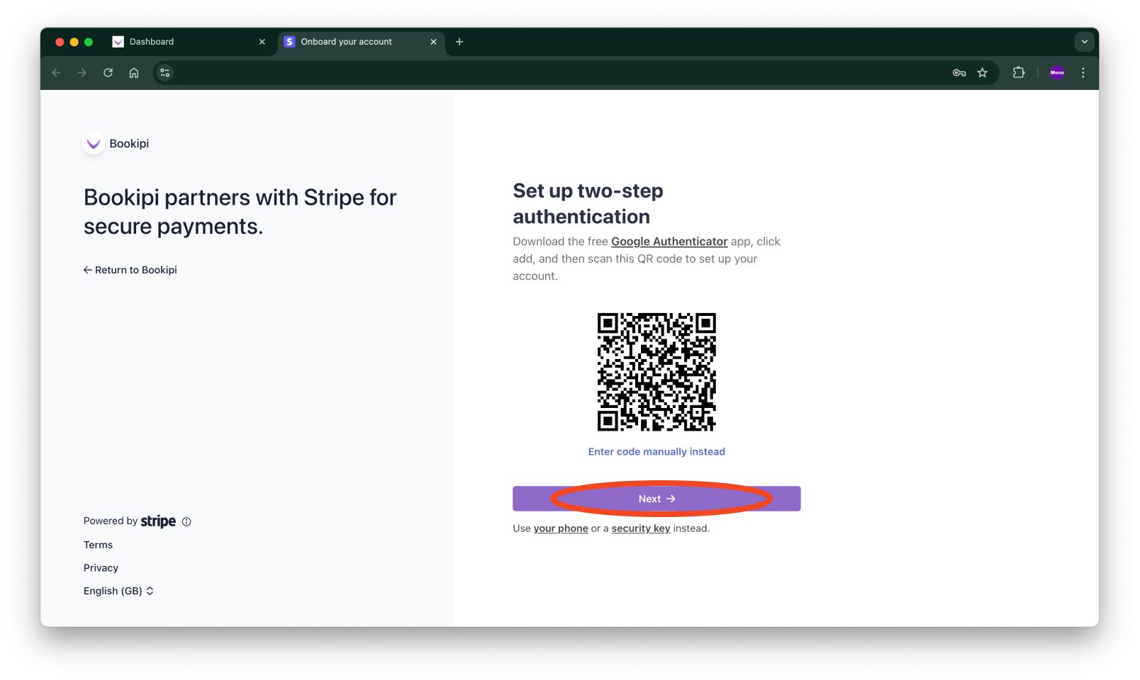Click the Bookipi logo icon
The image size is (1140, 680).
[x=94, y=144]
